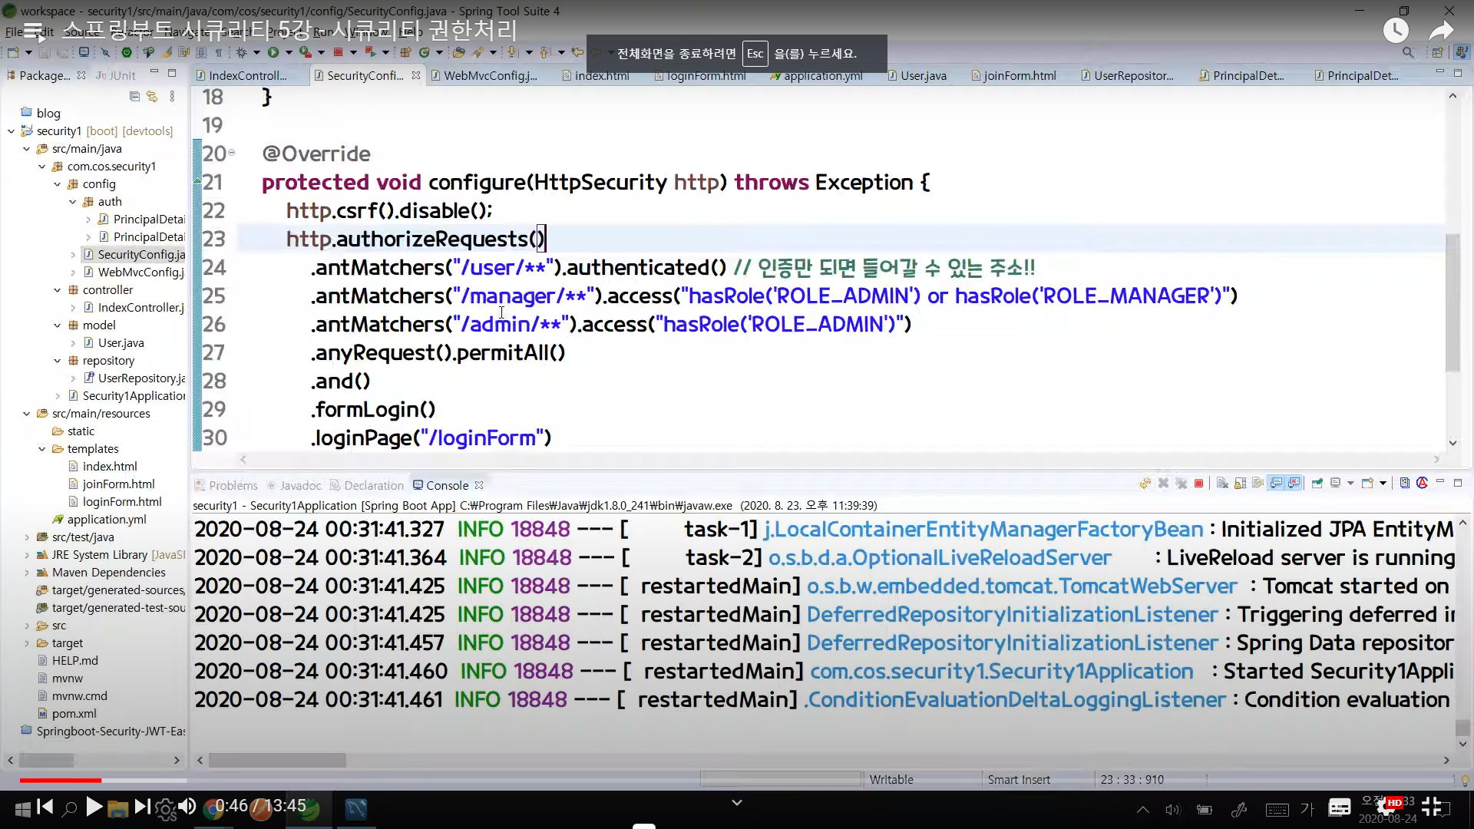Click the Debug bug icon
The height and width of the screenshot is (829, 1474).
tap(241, 52)
